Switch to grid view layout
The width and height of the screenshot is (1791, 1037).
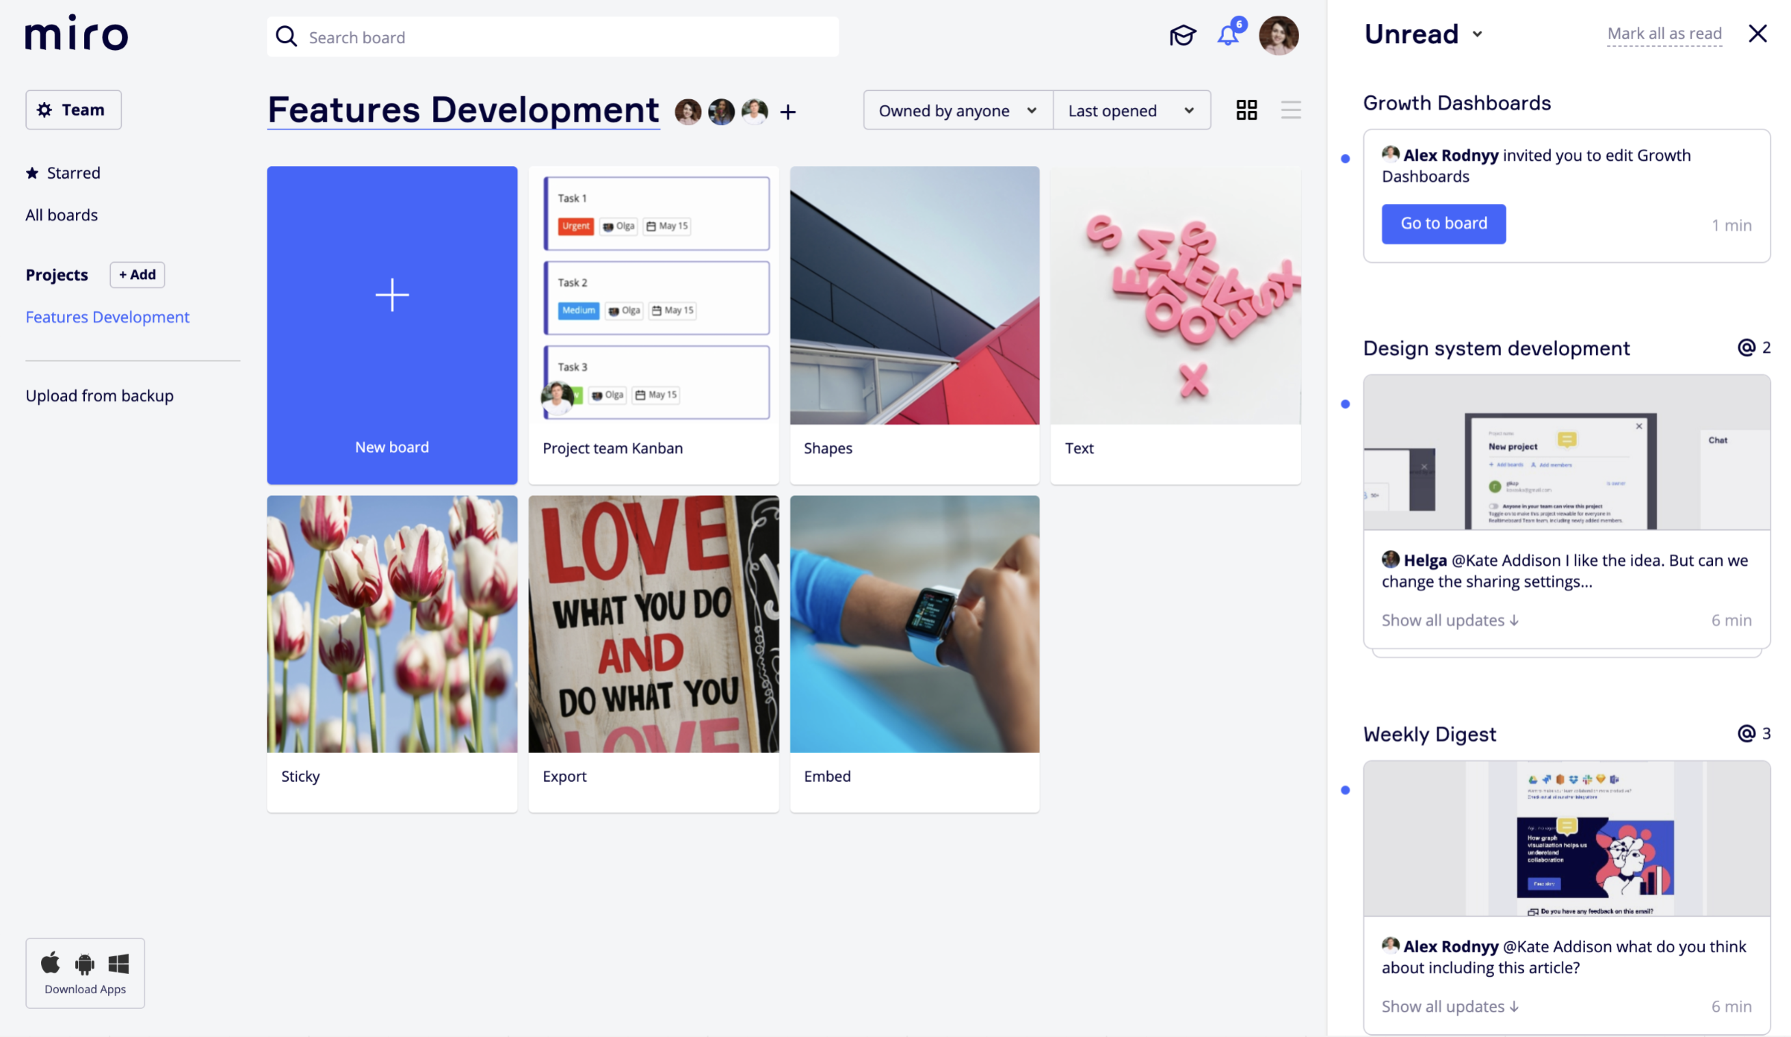point(1246,110)
